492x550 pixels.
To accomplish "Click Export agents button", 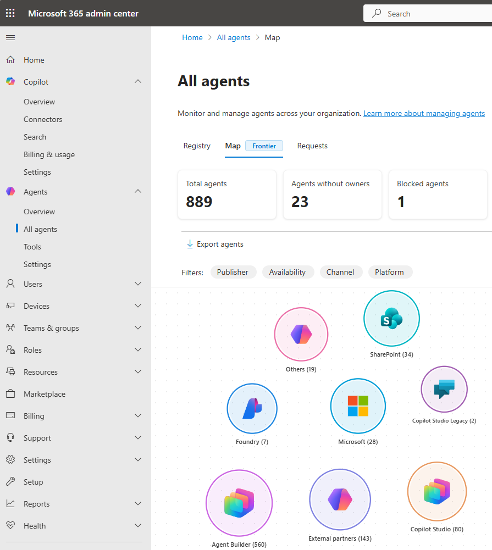I will tap(215, 244).
